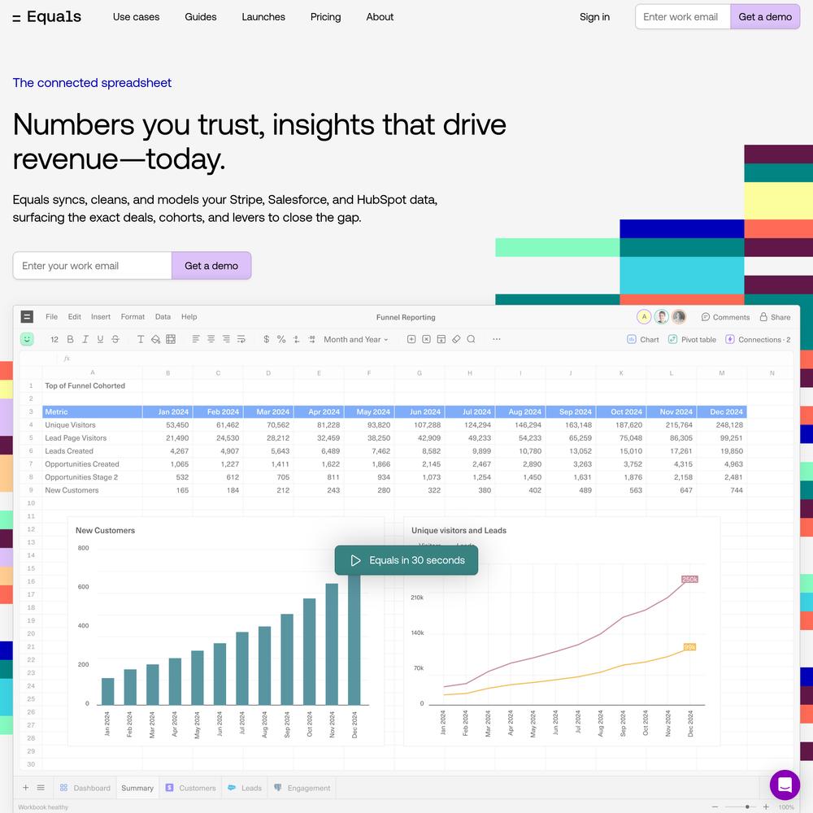This screenshot has width=813, height=813.
Task: Add a new sheet with the plus icon
Action: [x=25, y=788]
